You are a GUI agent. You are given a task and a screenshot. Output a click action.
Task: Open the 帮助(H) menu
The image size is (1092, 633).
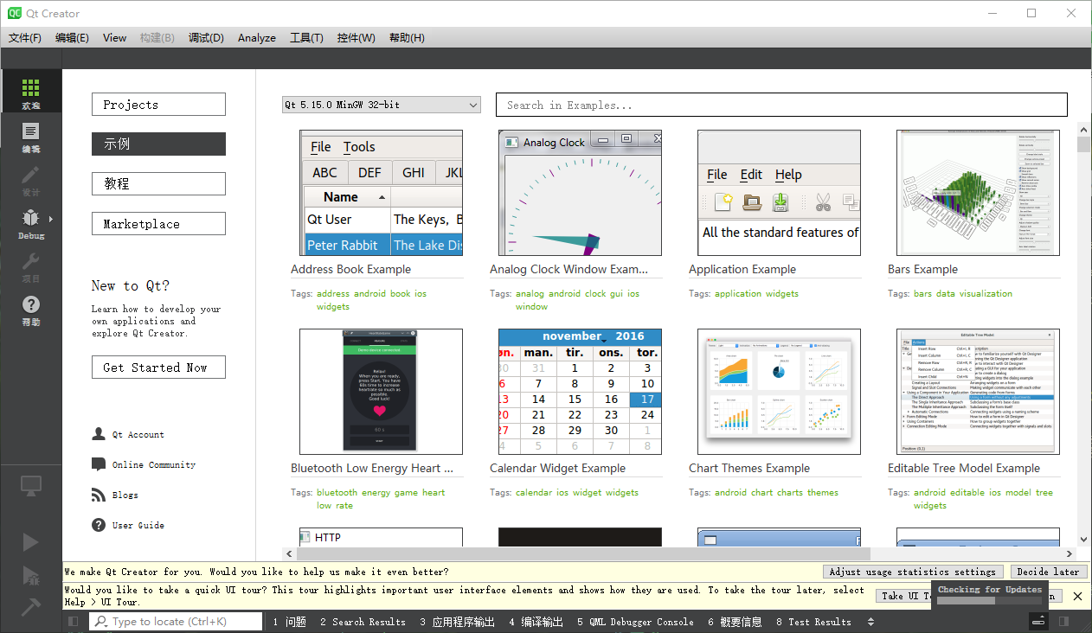[407, 38]
